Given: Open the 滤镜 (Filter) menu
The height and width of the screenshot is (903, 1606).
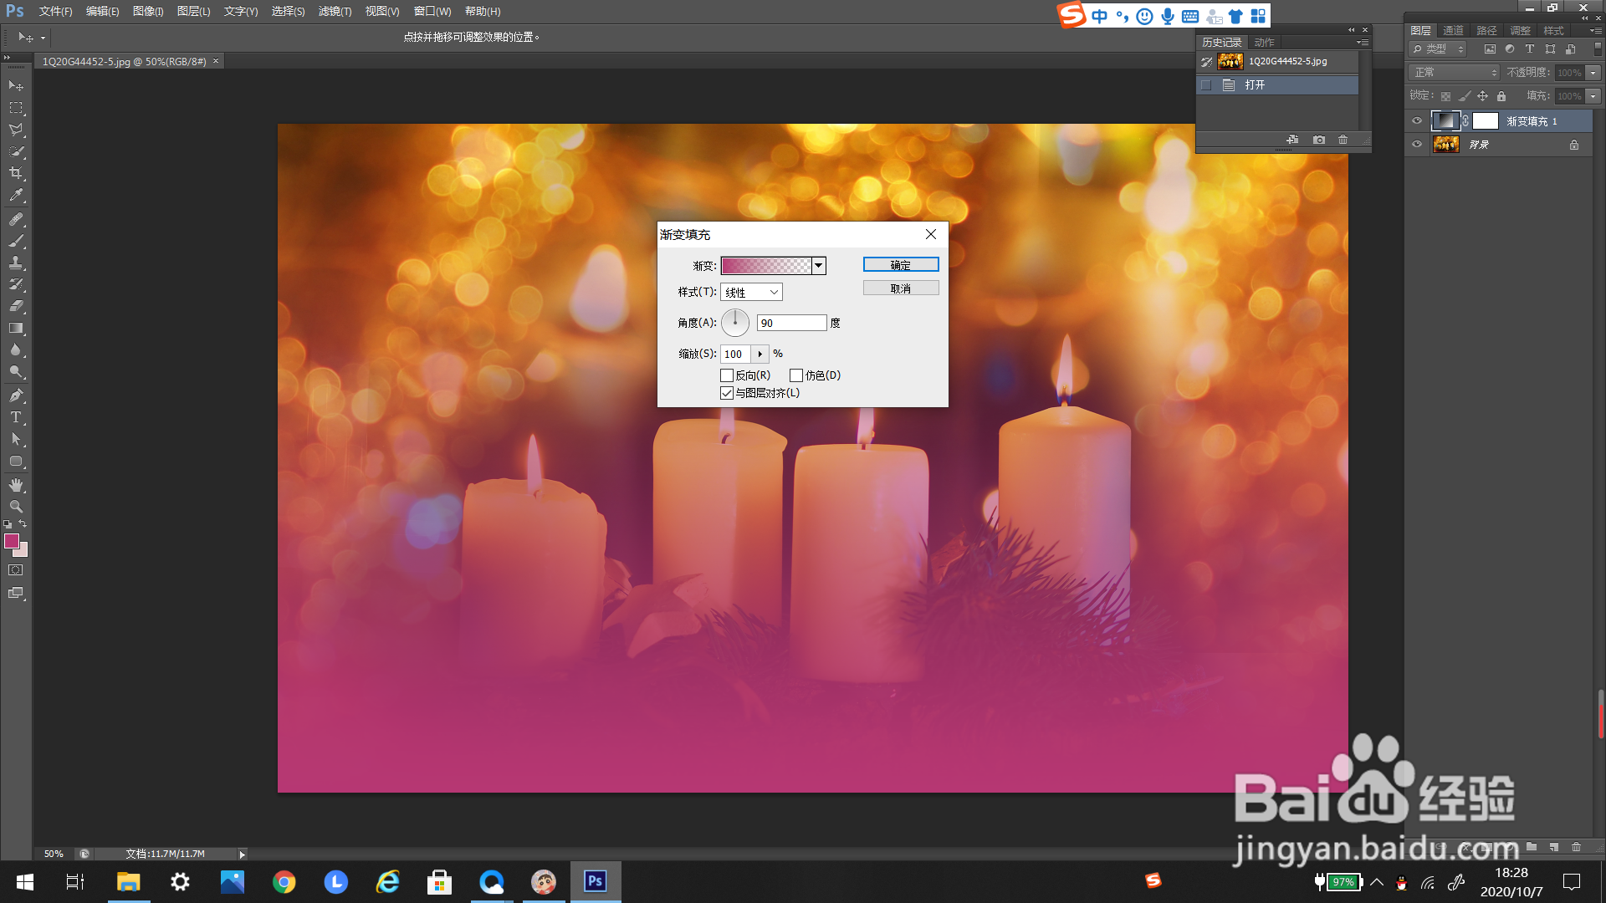Looking at the screenshot, I should [335, 12].
